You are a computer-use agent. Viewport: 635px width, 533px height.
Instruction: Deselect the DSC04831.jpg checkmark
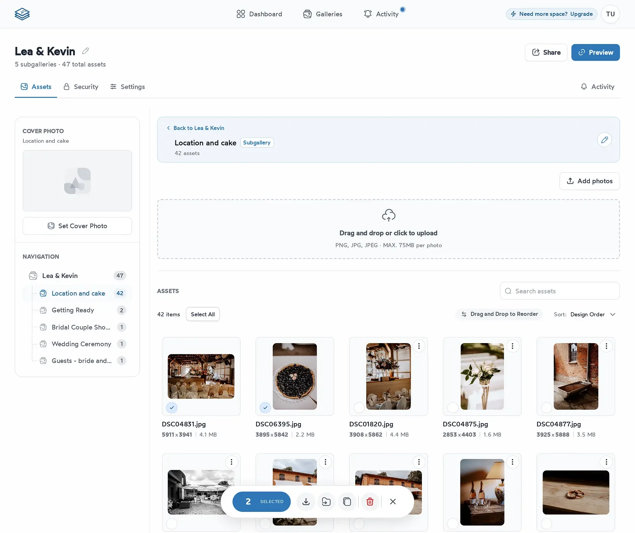tap(172, 408)
